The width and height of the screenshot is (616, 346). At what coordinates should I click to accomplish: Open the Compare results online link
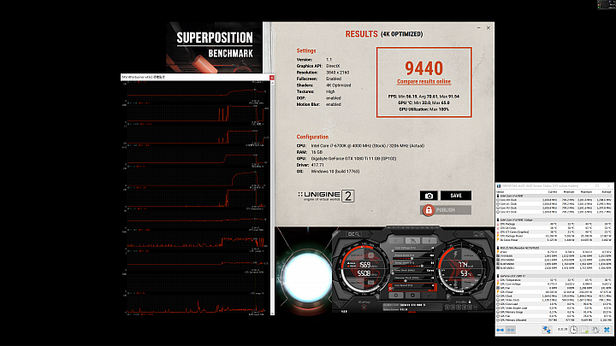click(423, 82)
